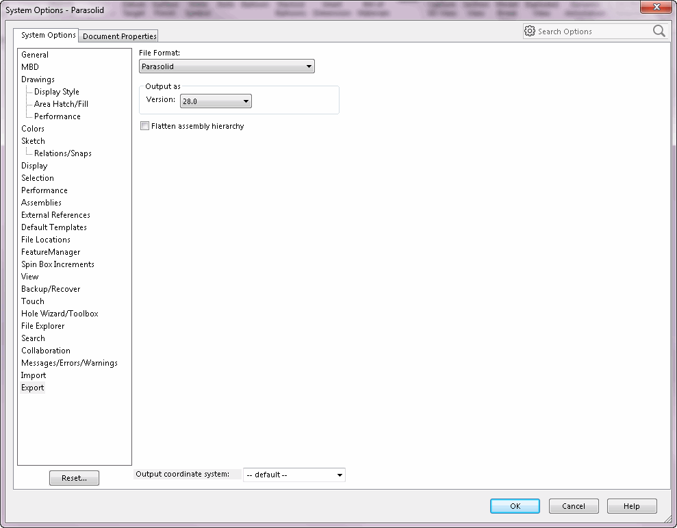The width and height of the screenshot is (677, 528).
Task: Open Relations/Snaps under Sketch
Action: [62, 153]
